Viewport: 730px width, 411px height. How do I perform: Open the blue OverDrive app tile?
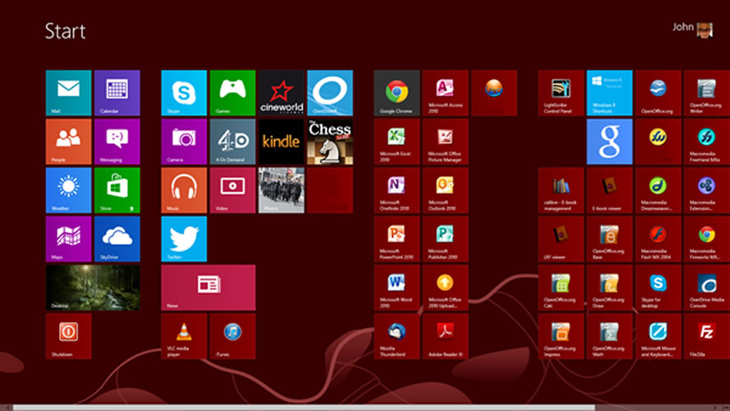pos(330,93)
